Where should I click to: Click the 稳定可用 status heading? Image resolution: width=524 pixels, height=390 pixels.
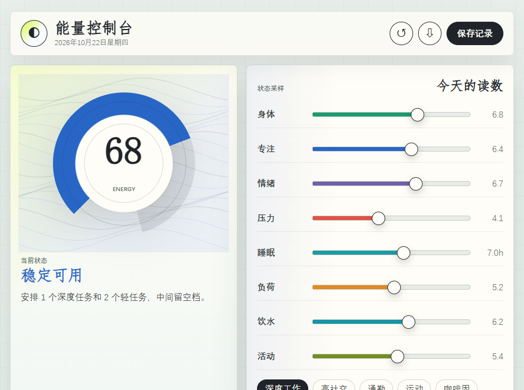point(51,275)
